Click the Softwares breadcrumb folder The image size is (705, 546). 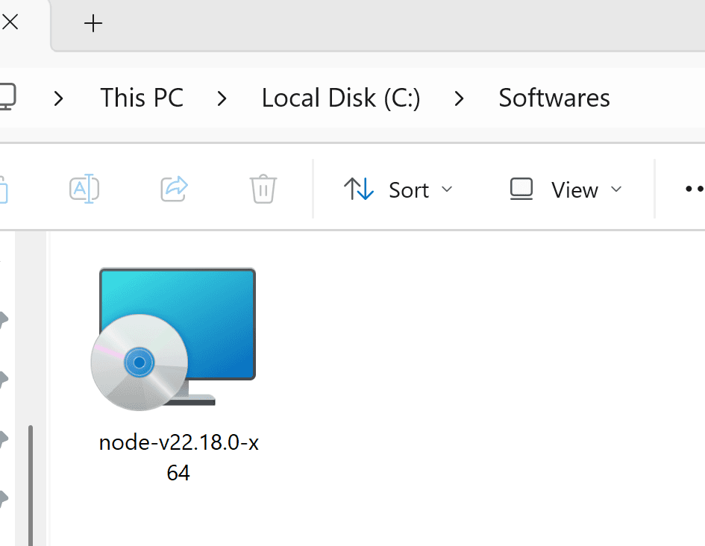click(554, 98)
